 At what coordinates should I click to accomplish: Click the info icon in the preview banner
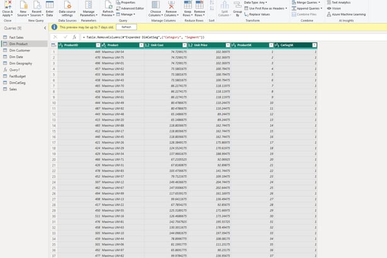tap(54, 27)
